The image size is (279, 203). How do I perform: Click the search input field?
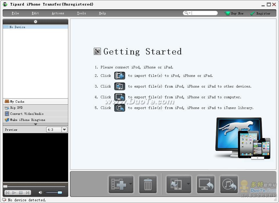pyautogui.click(x=204, y=13)
